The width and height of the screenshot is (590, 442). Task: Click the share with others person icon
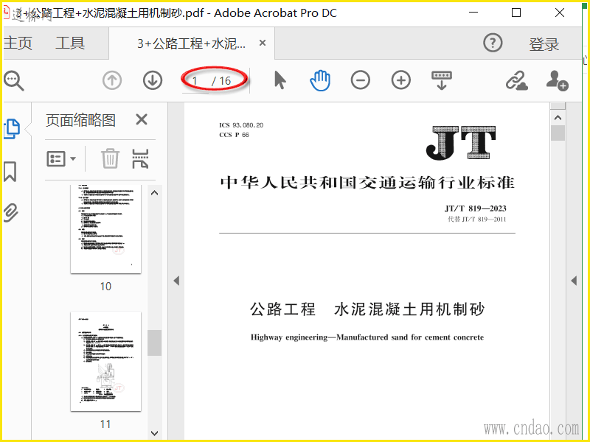tap(558, 80)
